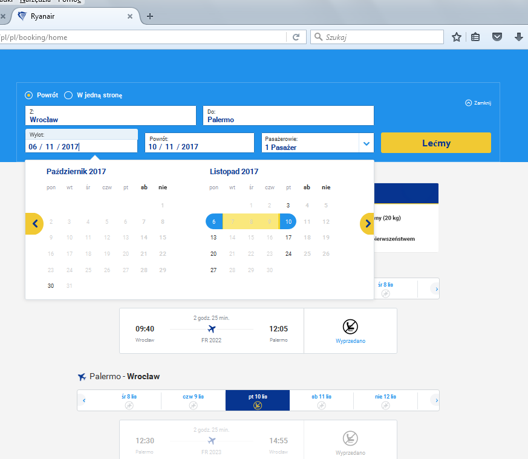The height and width of the screenshot is (459, 528).
Task: Close the Ryanair tab
Action: coord(129,16)
